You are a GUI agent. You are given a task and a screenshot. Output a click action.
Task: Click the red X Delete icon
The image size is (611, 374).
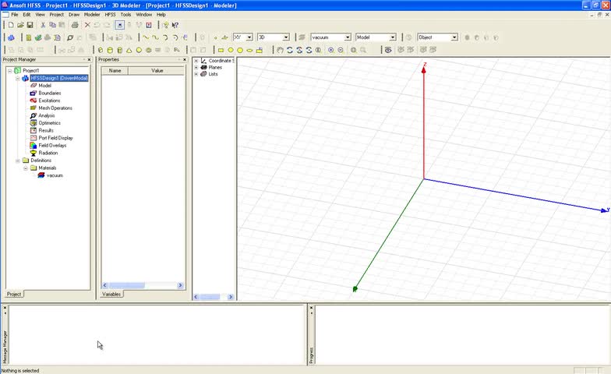pyautogui.click(x=87, y=25)
